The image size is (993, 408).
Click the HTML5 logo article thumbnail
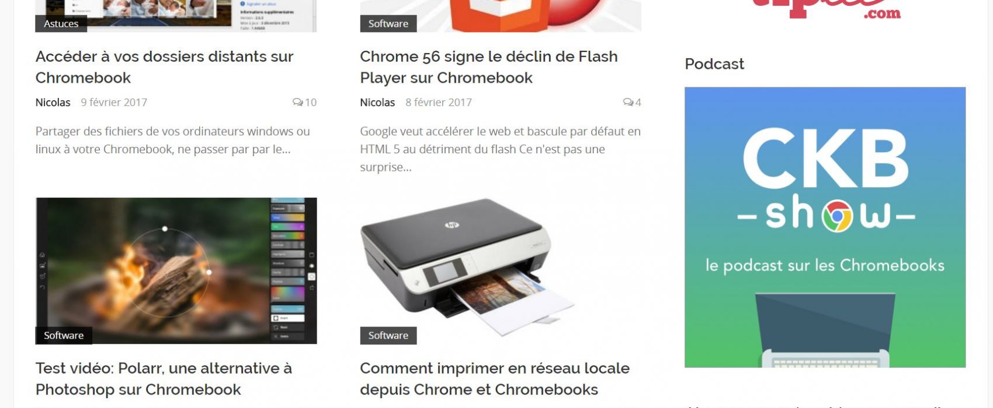[x=501, y=16]
